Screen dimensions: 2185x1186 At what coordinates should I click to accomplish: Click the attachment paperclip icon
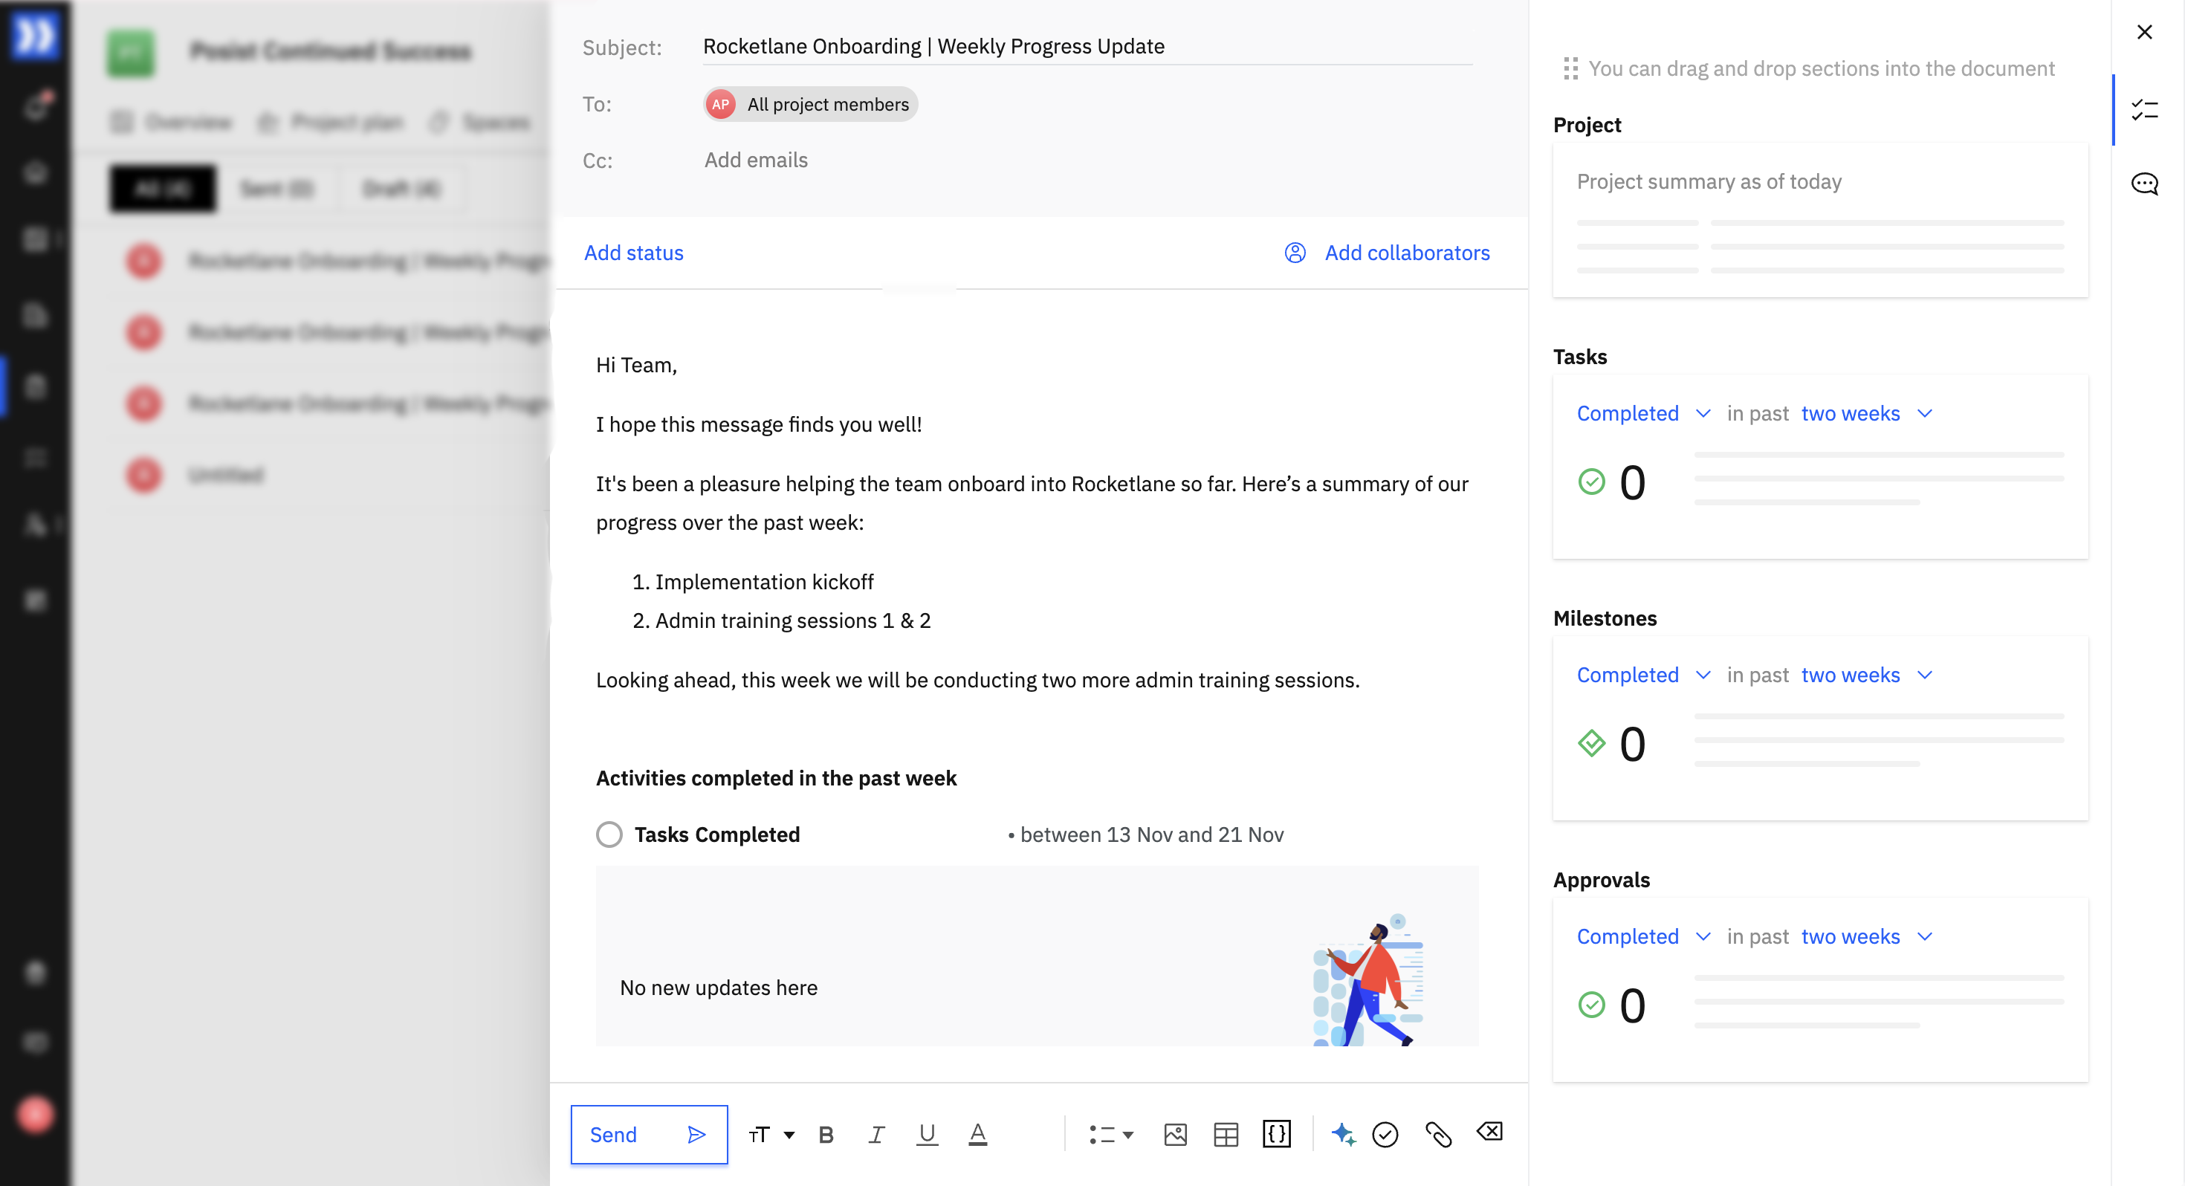[x=1438, y=1134]
